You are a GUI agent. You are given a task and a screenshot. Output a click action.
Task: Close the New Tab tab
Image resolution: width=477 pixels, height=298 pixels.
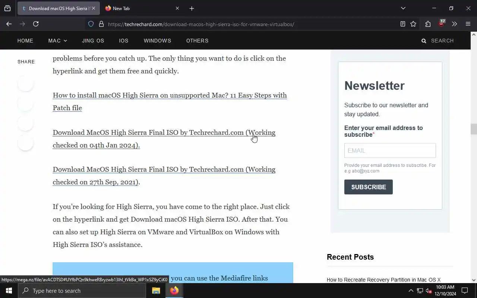(x=177, y=8)
